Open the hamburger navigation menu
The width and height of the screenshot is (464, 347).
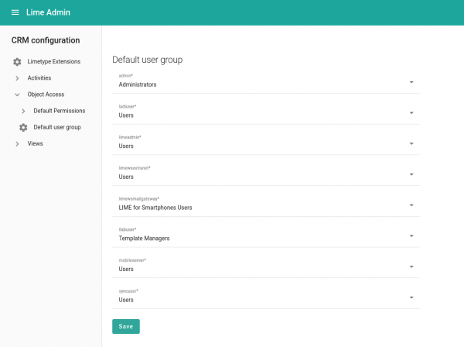(15, 12)
